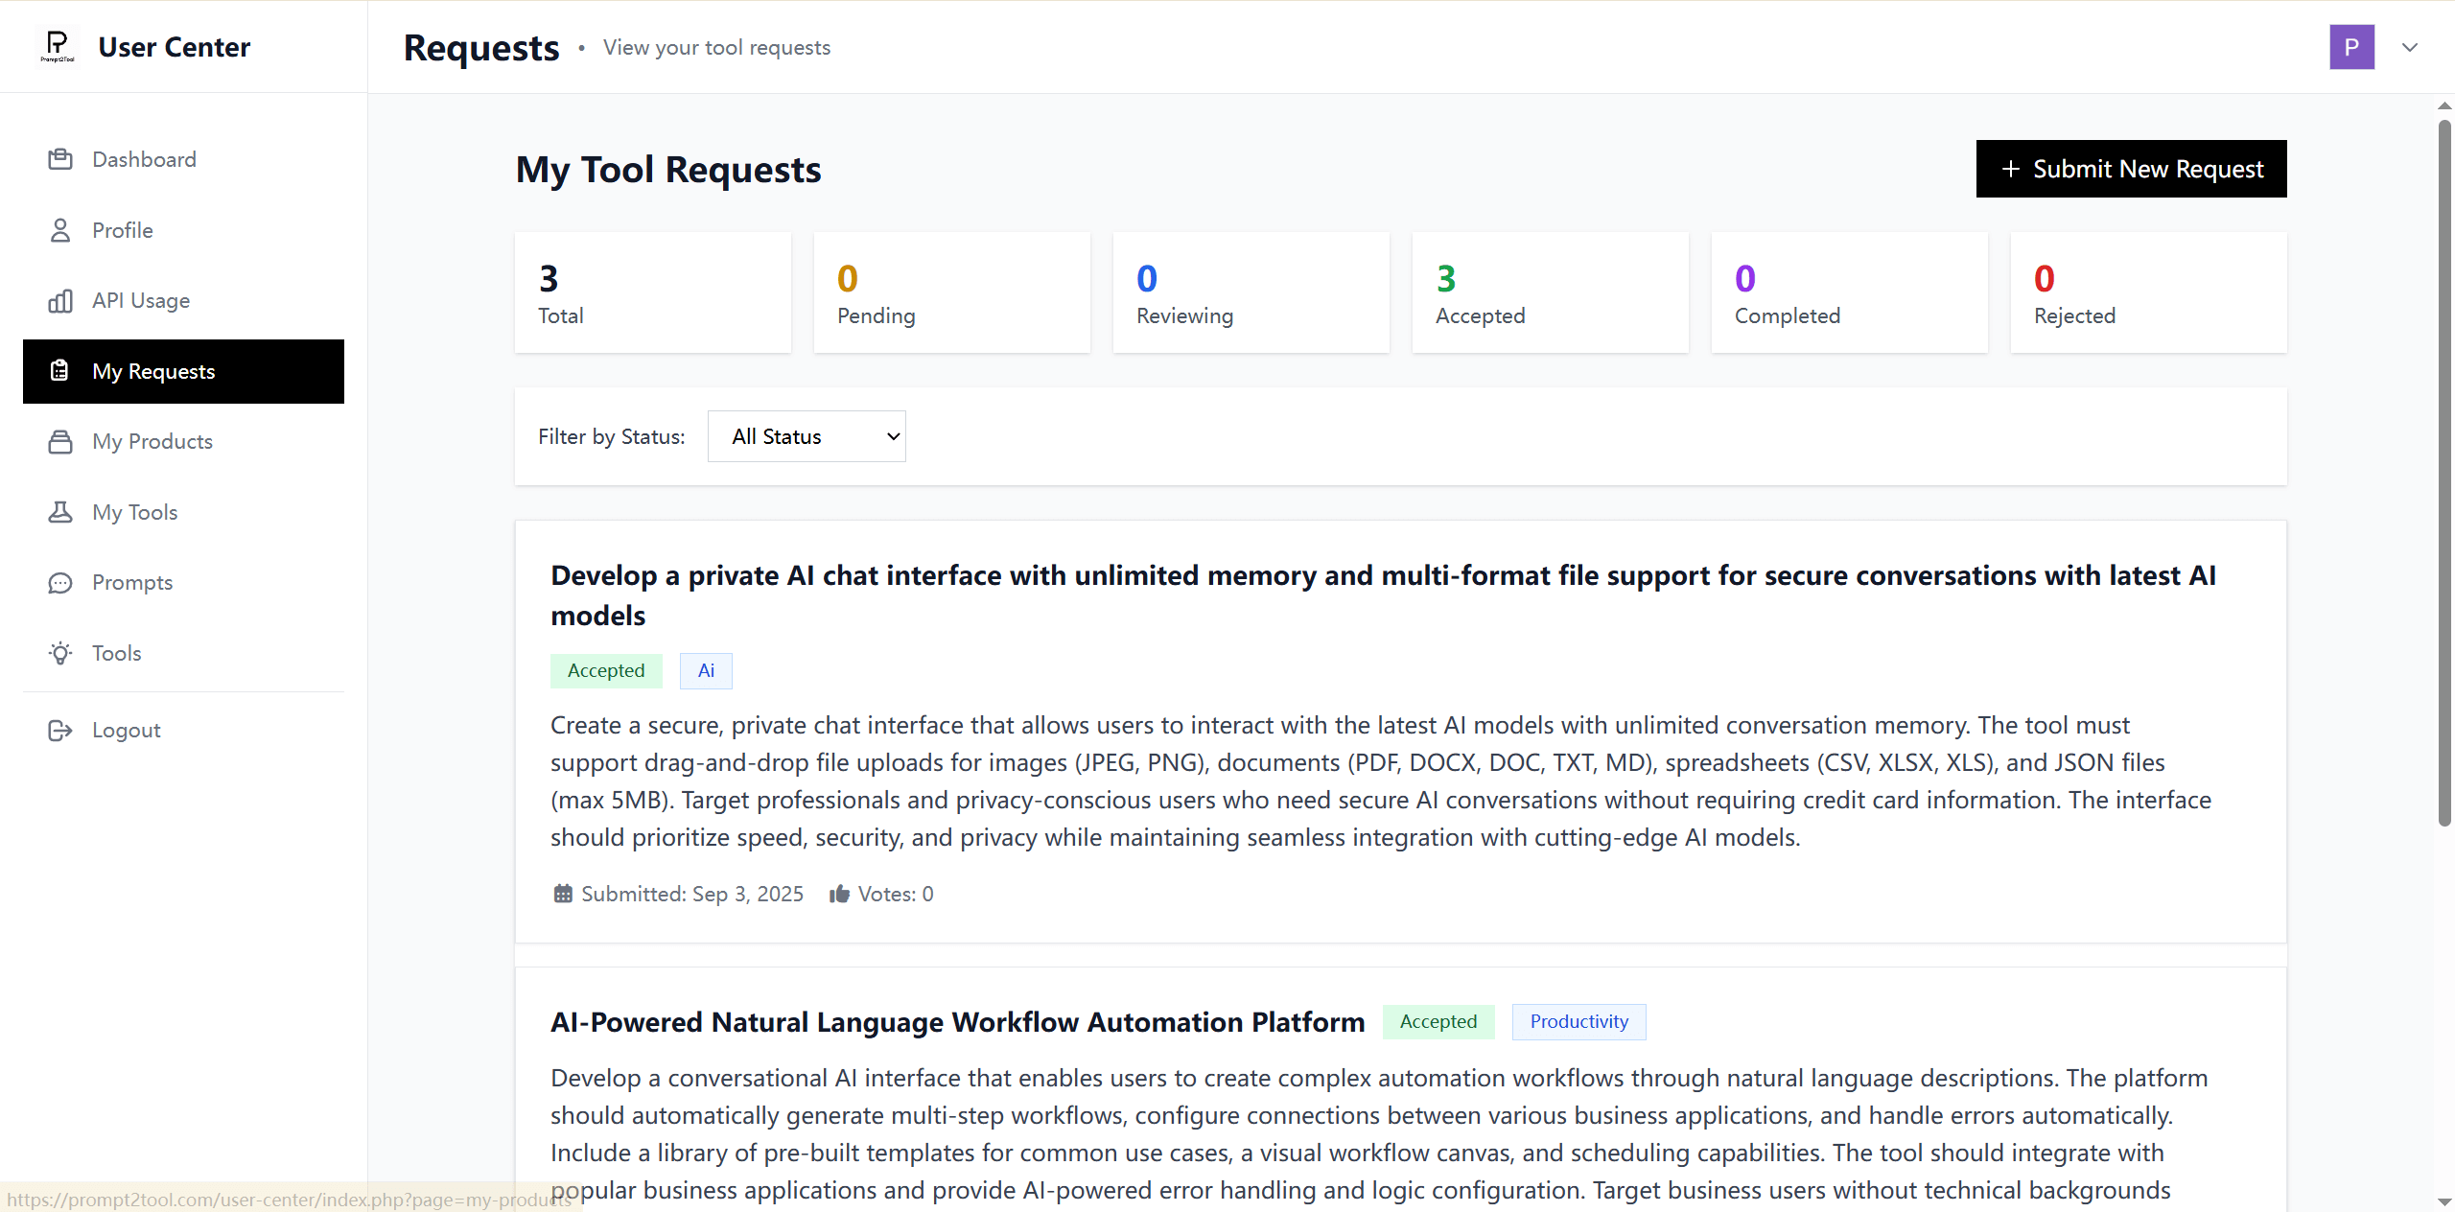Click the page vertical scrollbar thumb

point(2444,470)
